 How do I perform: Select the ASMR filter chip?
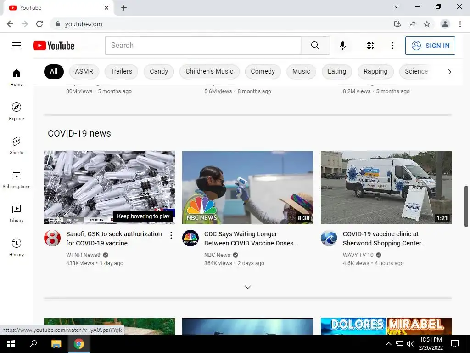(84, 71)
